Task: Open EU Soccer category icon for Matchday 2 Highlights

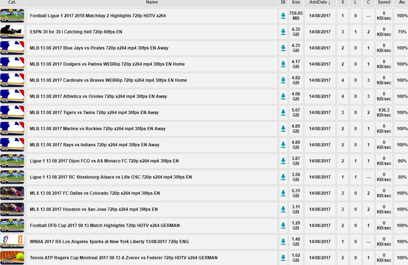Action: coord(12,16)
